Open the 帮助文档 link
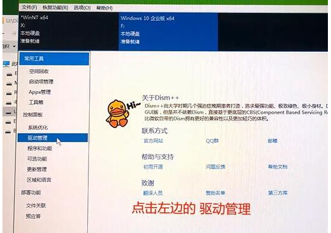The image size is (331, 233). tap(278, 167)
